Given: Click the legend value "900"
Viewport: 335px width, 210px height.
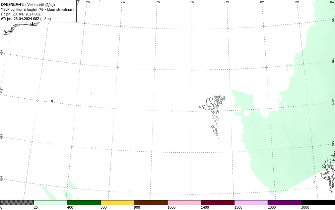Looking at the screenshot, I should coord(137,207).
